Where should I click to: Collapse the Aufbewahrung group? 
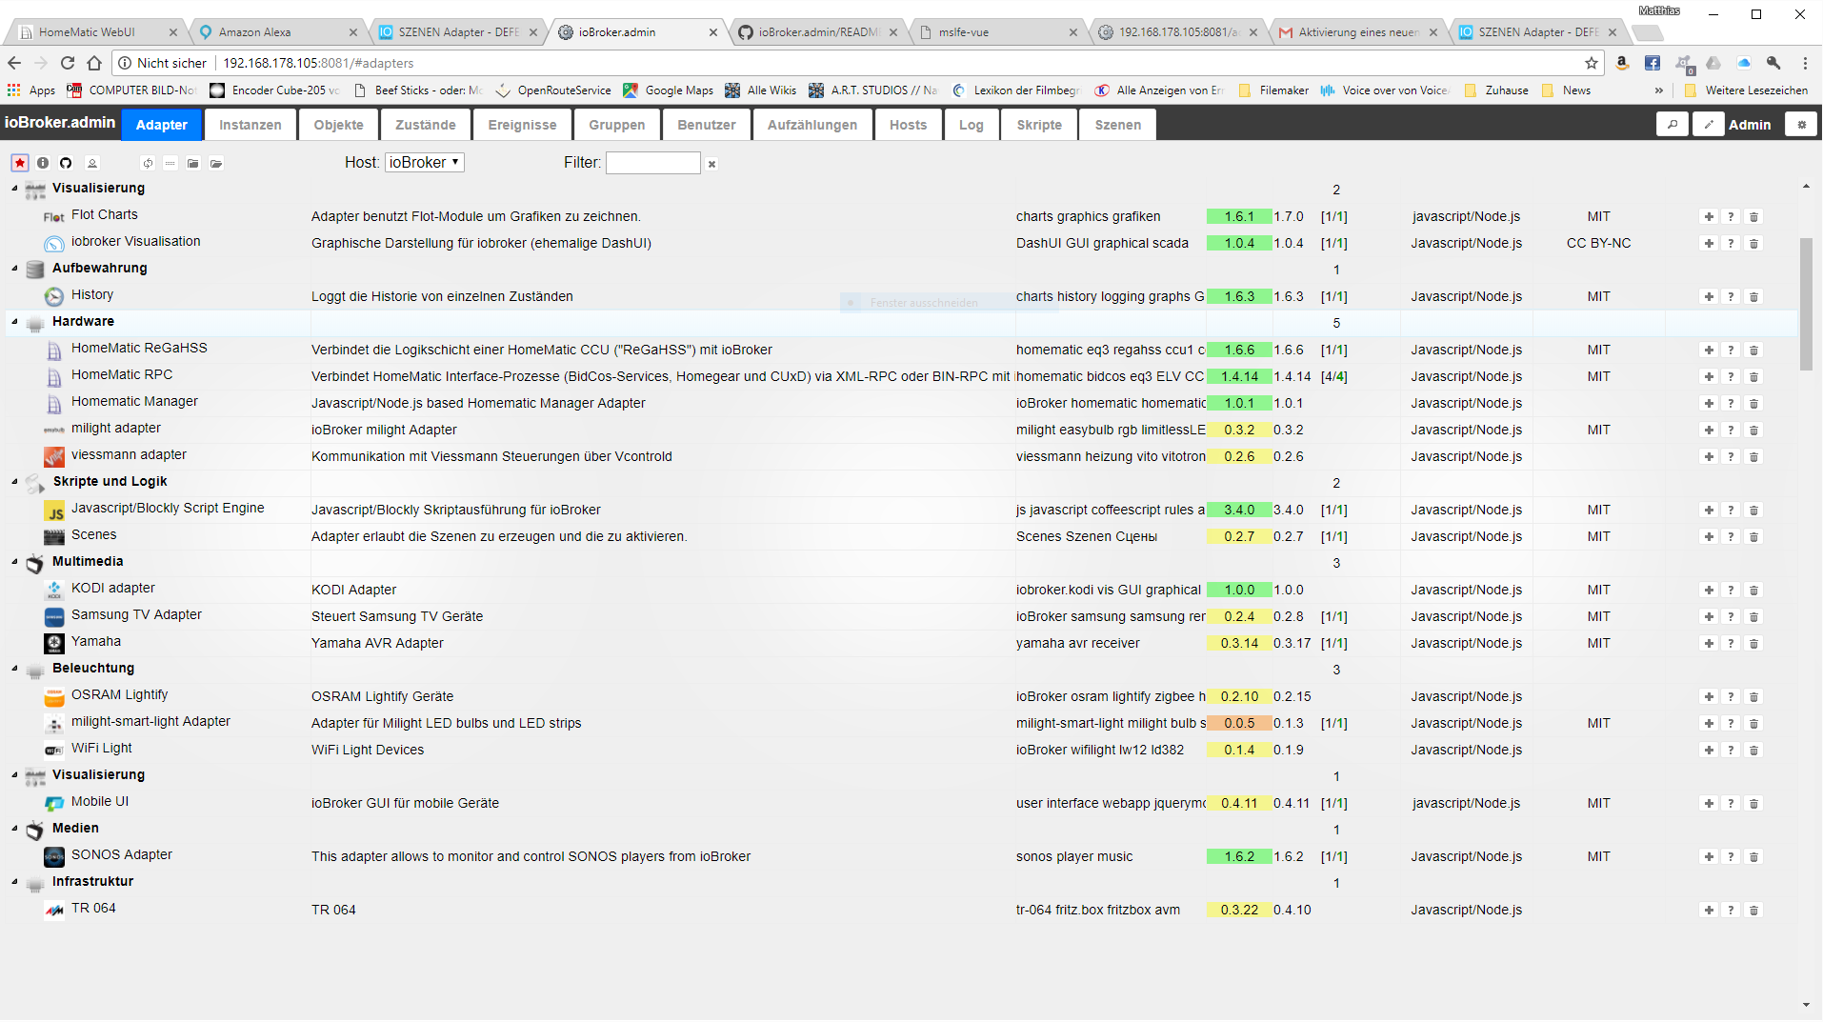pyautogui.click(x=14, y=269)
